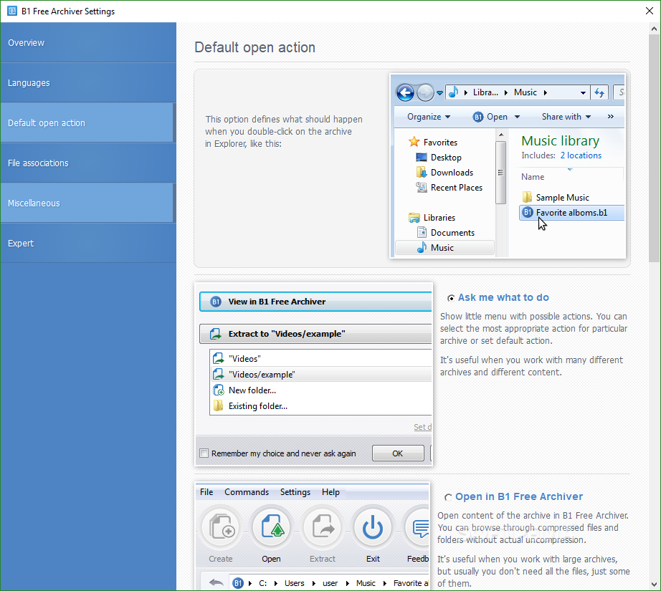Select 'Open in B1 Free Archiver' radio option
Image resolution: width=661 pixels, height=591 pixels.
coord(448,497)
